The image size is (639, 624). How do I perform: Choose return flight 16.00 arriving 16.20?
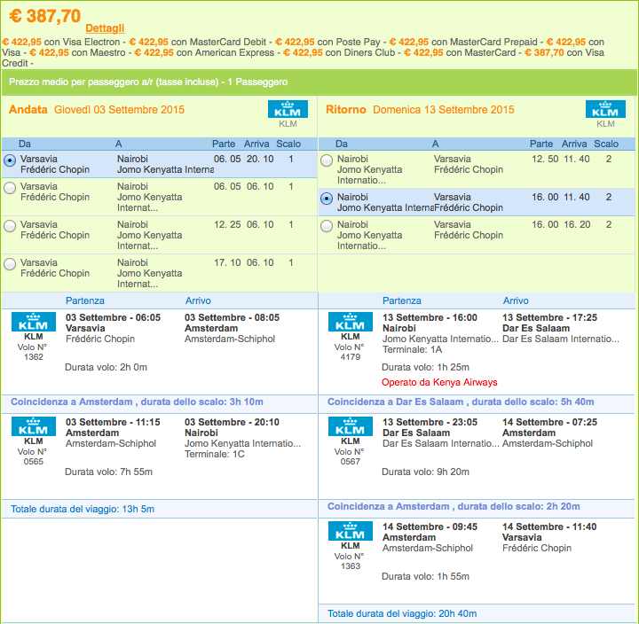coord(327,226)
